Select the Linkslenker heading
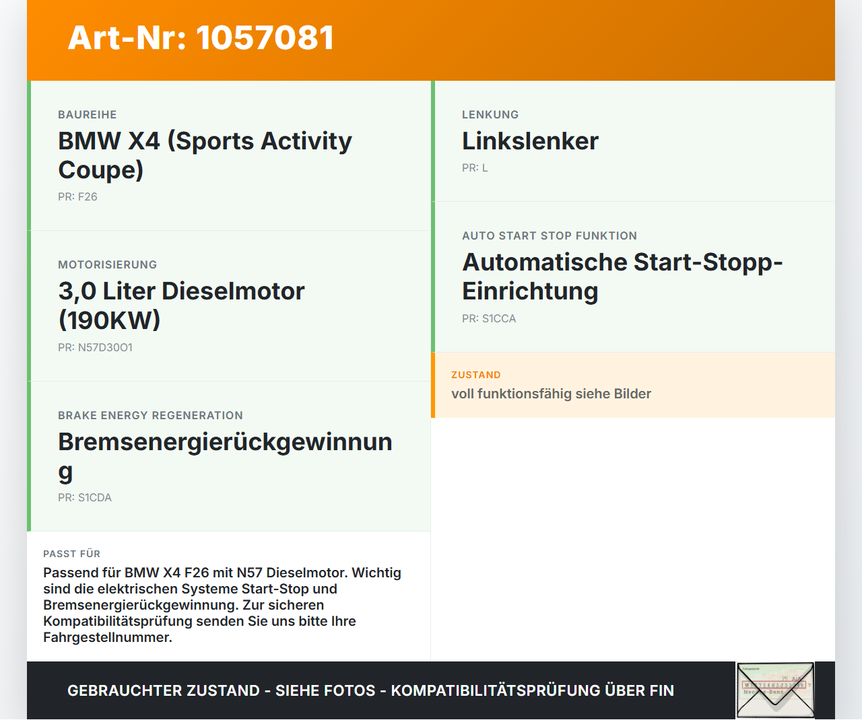 pyautogui.click(x=530, y=141)
